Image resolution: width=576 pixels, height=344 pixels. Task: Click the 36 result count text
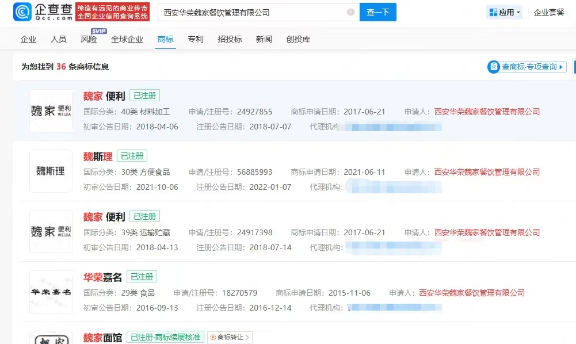coord(61,67)
